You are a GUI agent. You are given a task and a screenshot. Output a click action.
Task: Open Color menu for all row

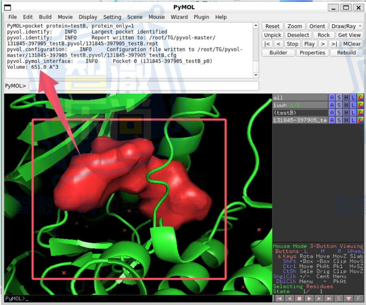(x=360, y=97)
